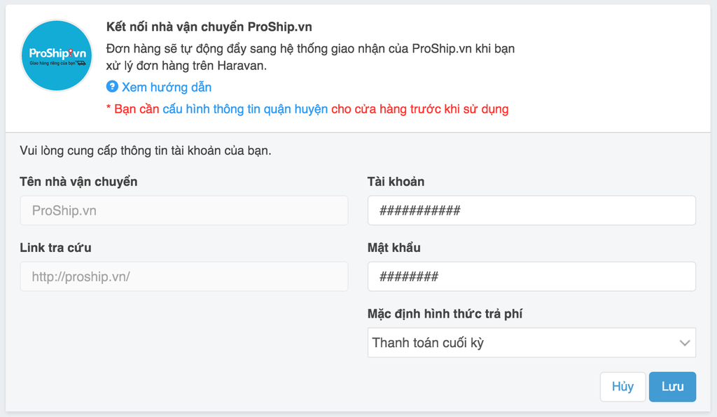Image resolution: width=717 pixels, height=417 pixels.
Task: Click the Kết nối nhà vận chuyển ProShip.vn heading
Action: click(209, 27)
